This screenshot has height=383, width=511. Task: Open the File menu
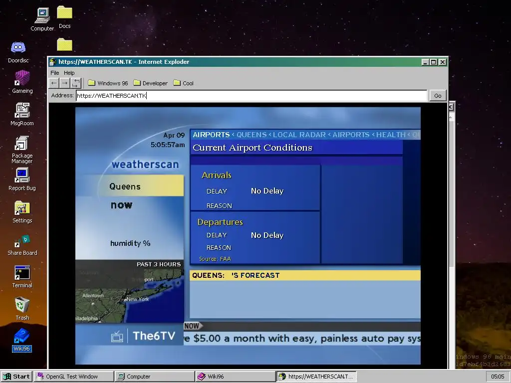[x=55, y=73]
